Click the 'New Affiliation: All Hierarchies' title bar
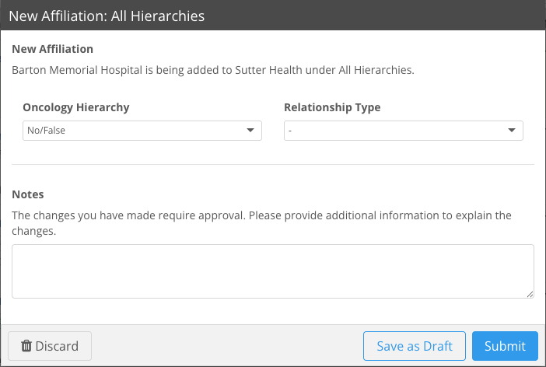Image resolution: width=546 pixels, height=367 pixels. [x=273, y=16]
